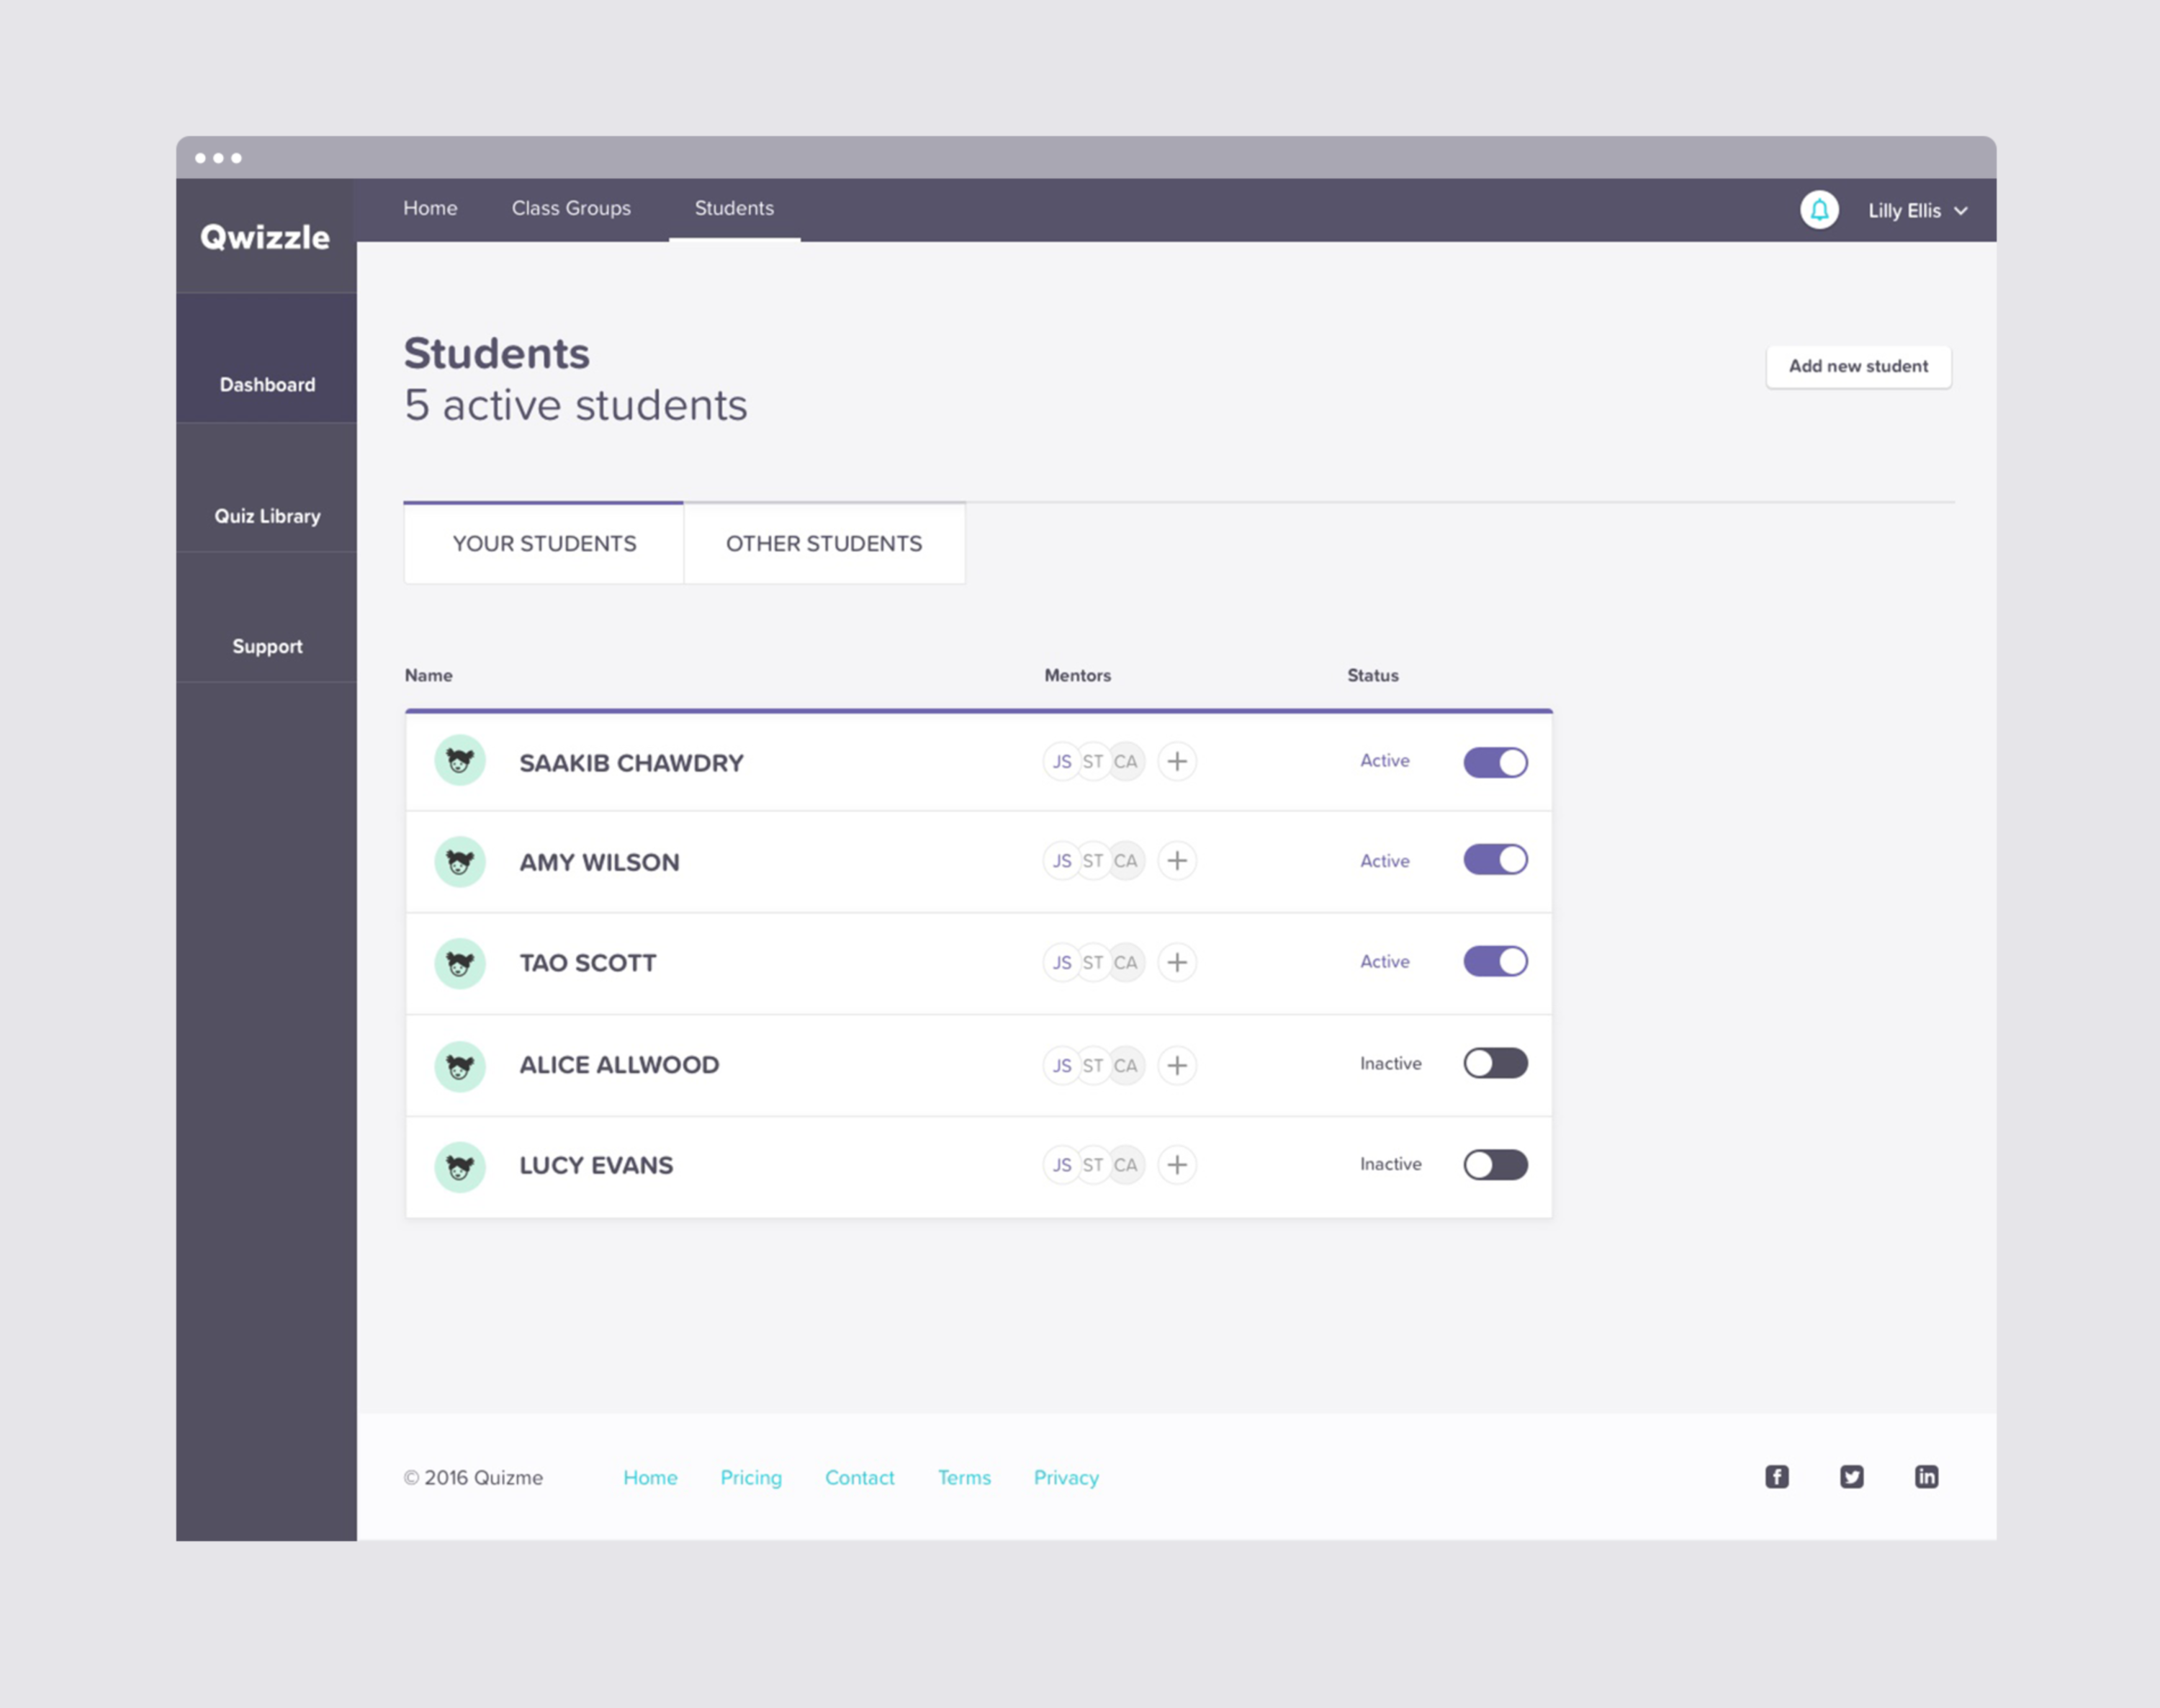The image size is (2160, 1708).
Task: Select CA mentor badge for Tao Scott
Action: (1126, 962)
